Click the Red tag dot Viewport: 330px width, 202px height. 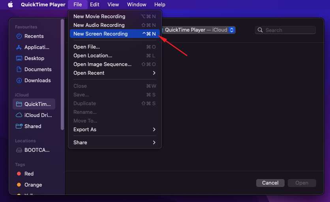[19, 174]
